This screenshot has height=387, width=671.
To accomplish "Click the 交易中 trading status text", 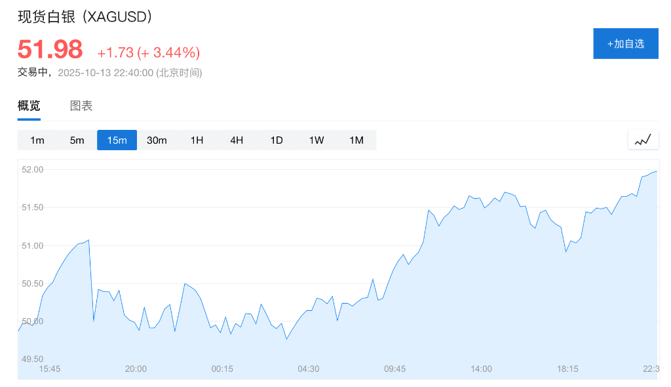I will pyautogui.click(x=30, y=73).
